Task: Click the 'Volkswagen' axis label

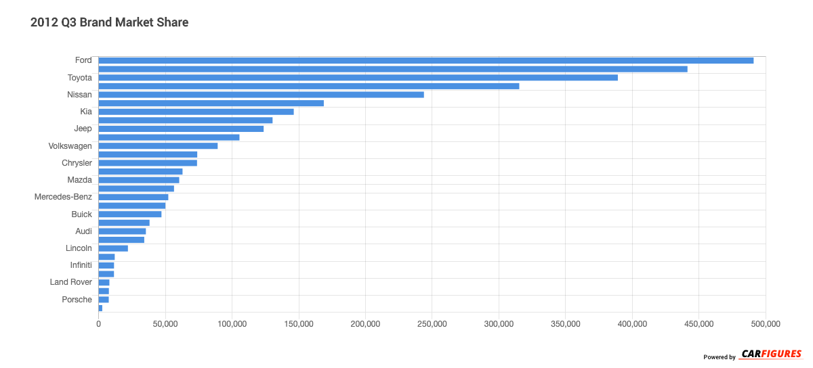Action: 70,145
